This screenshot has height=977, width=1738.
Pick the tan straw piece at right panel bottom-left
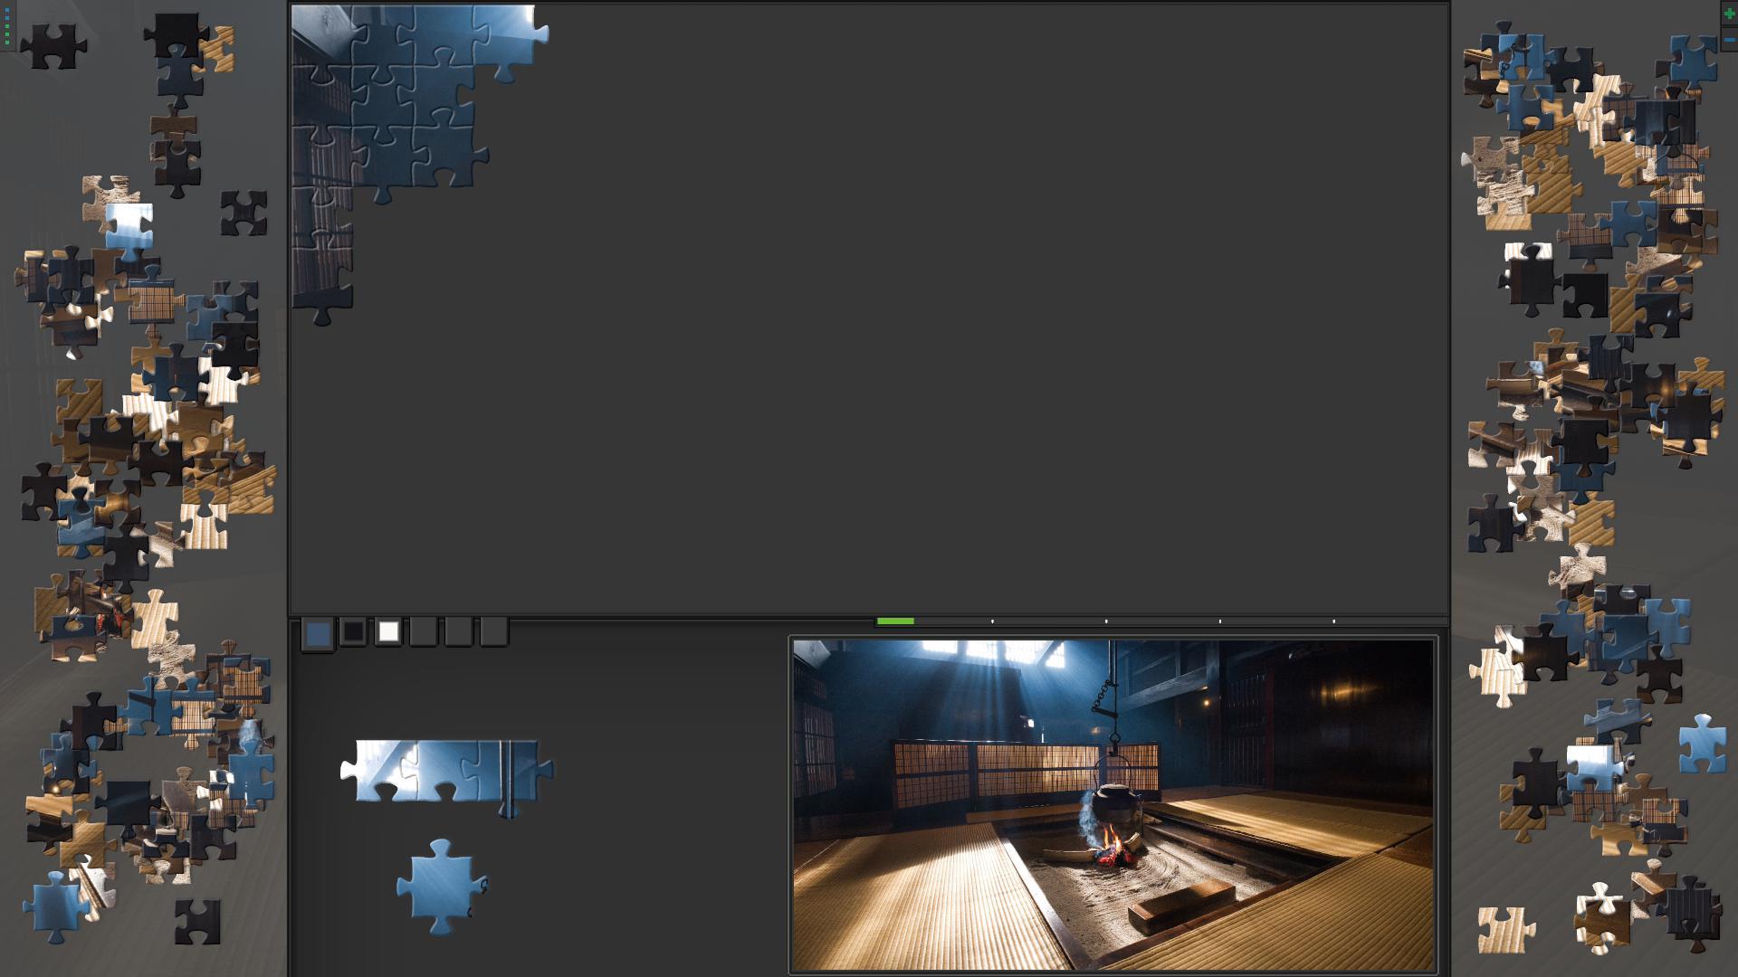pyautogui.click(x=1504, y=929)
